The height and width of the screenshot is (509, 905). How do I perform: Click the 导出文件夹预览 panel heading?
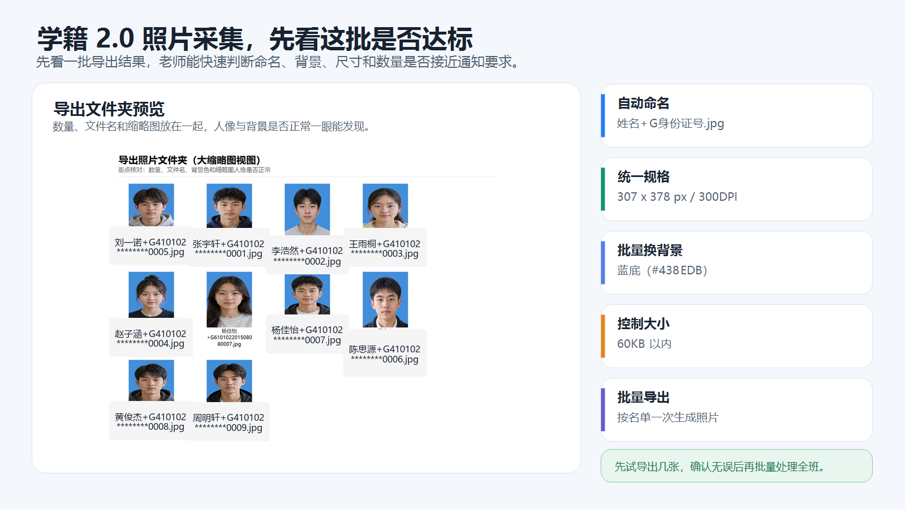pyautogui.click(x=109, y=109)
